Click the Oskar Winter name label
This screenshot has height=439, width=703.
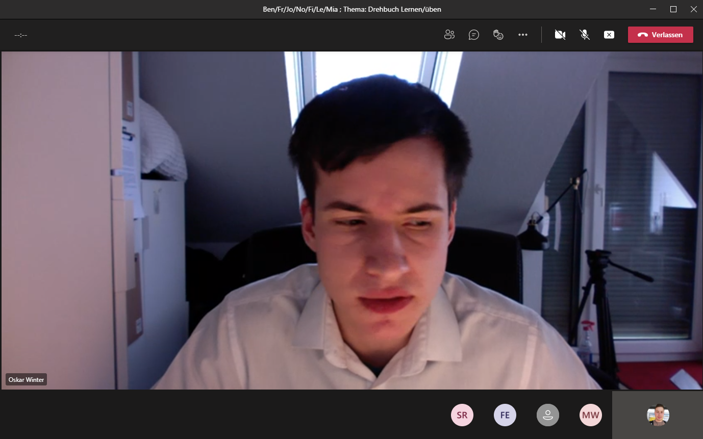tap(27, 379)
